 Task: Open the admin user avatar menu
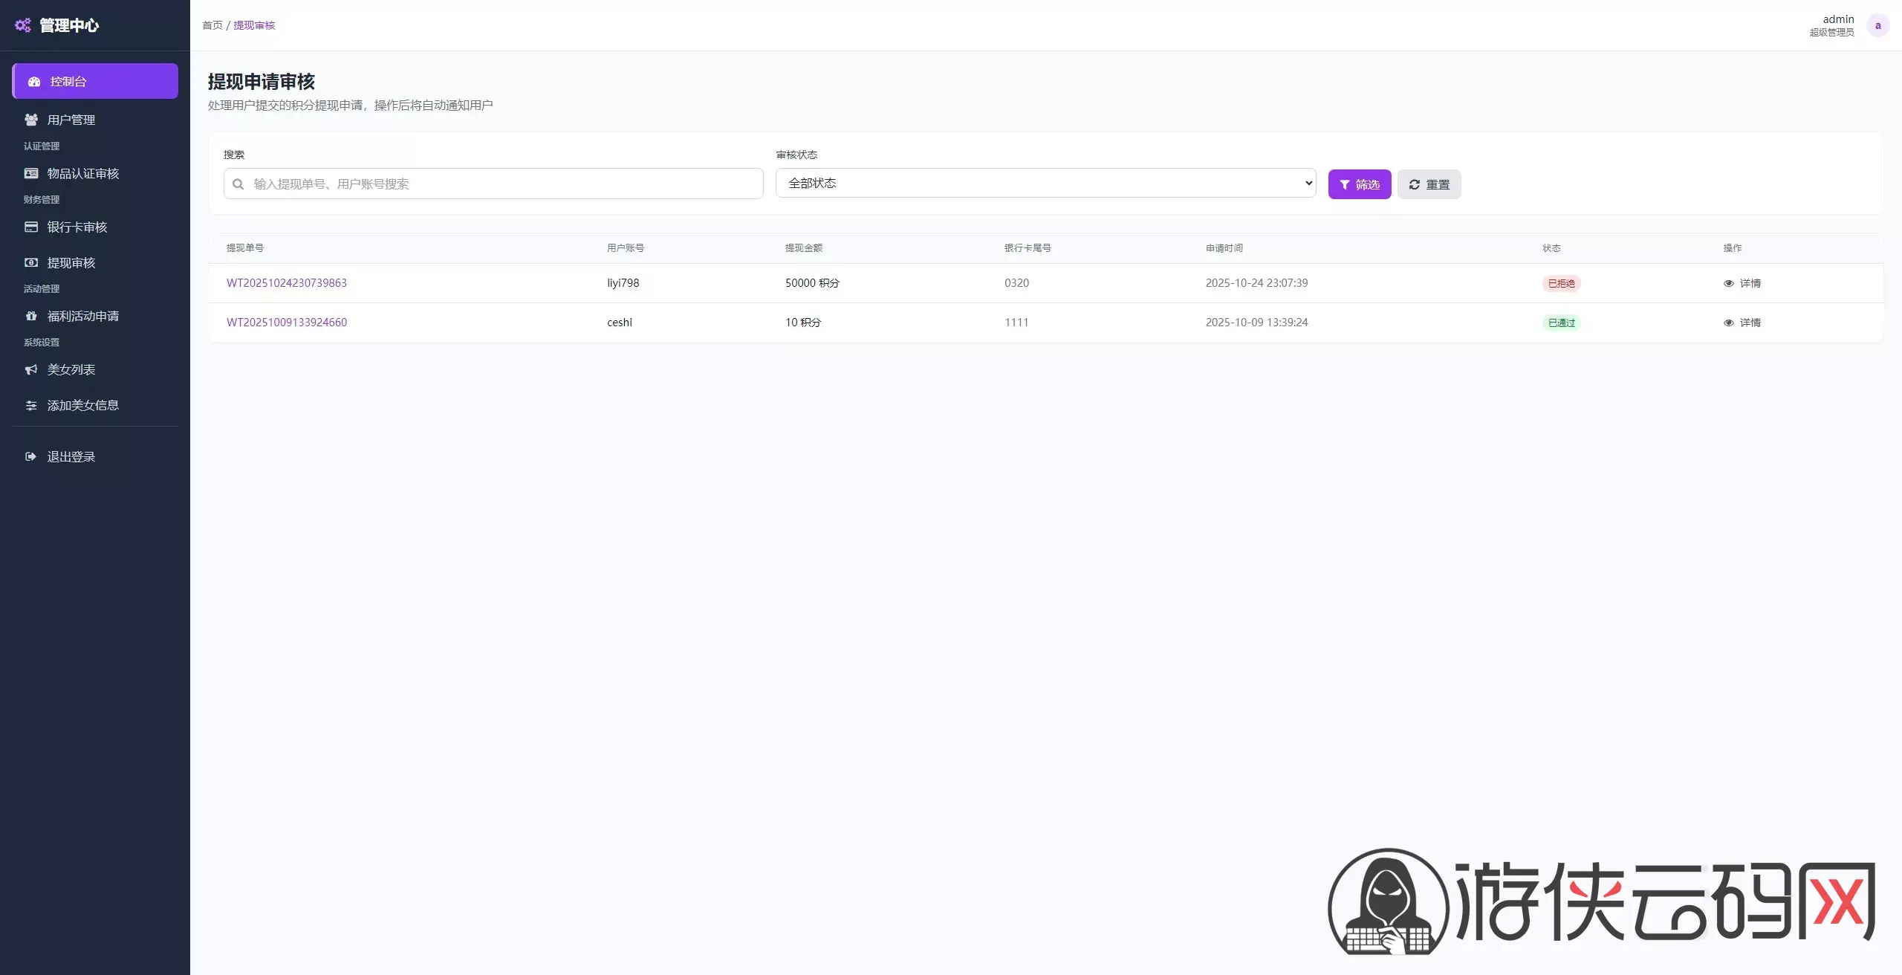(1877, 25)
